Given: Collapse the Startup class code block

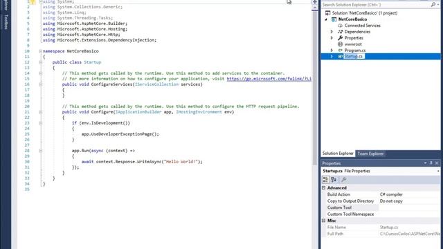Looking at the screenshot, I should (x=40, y=62).
